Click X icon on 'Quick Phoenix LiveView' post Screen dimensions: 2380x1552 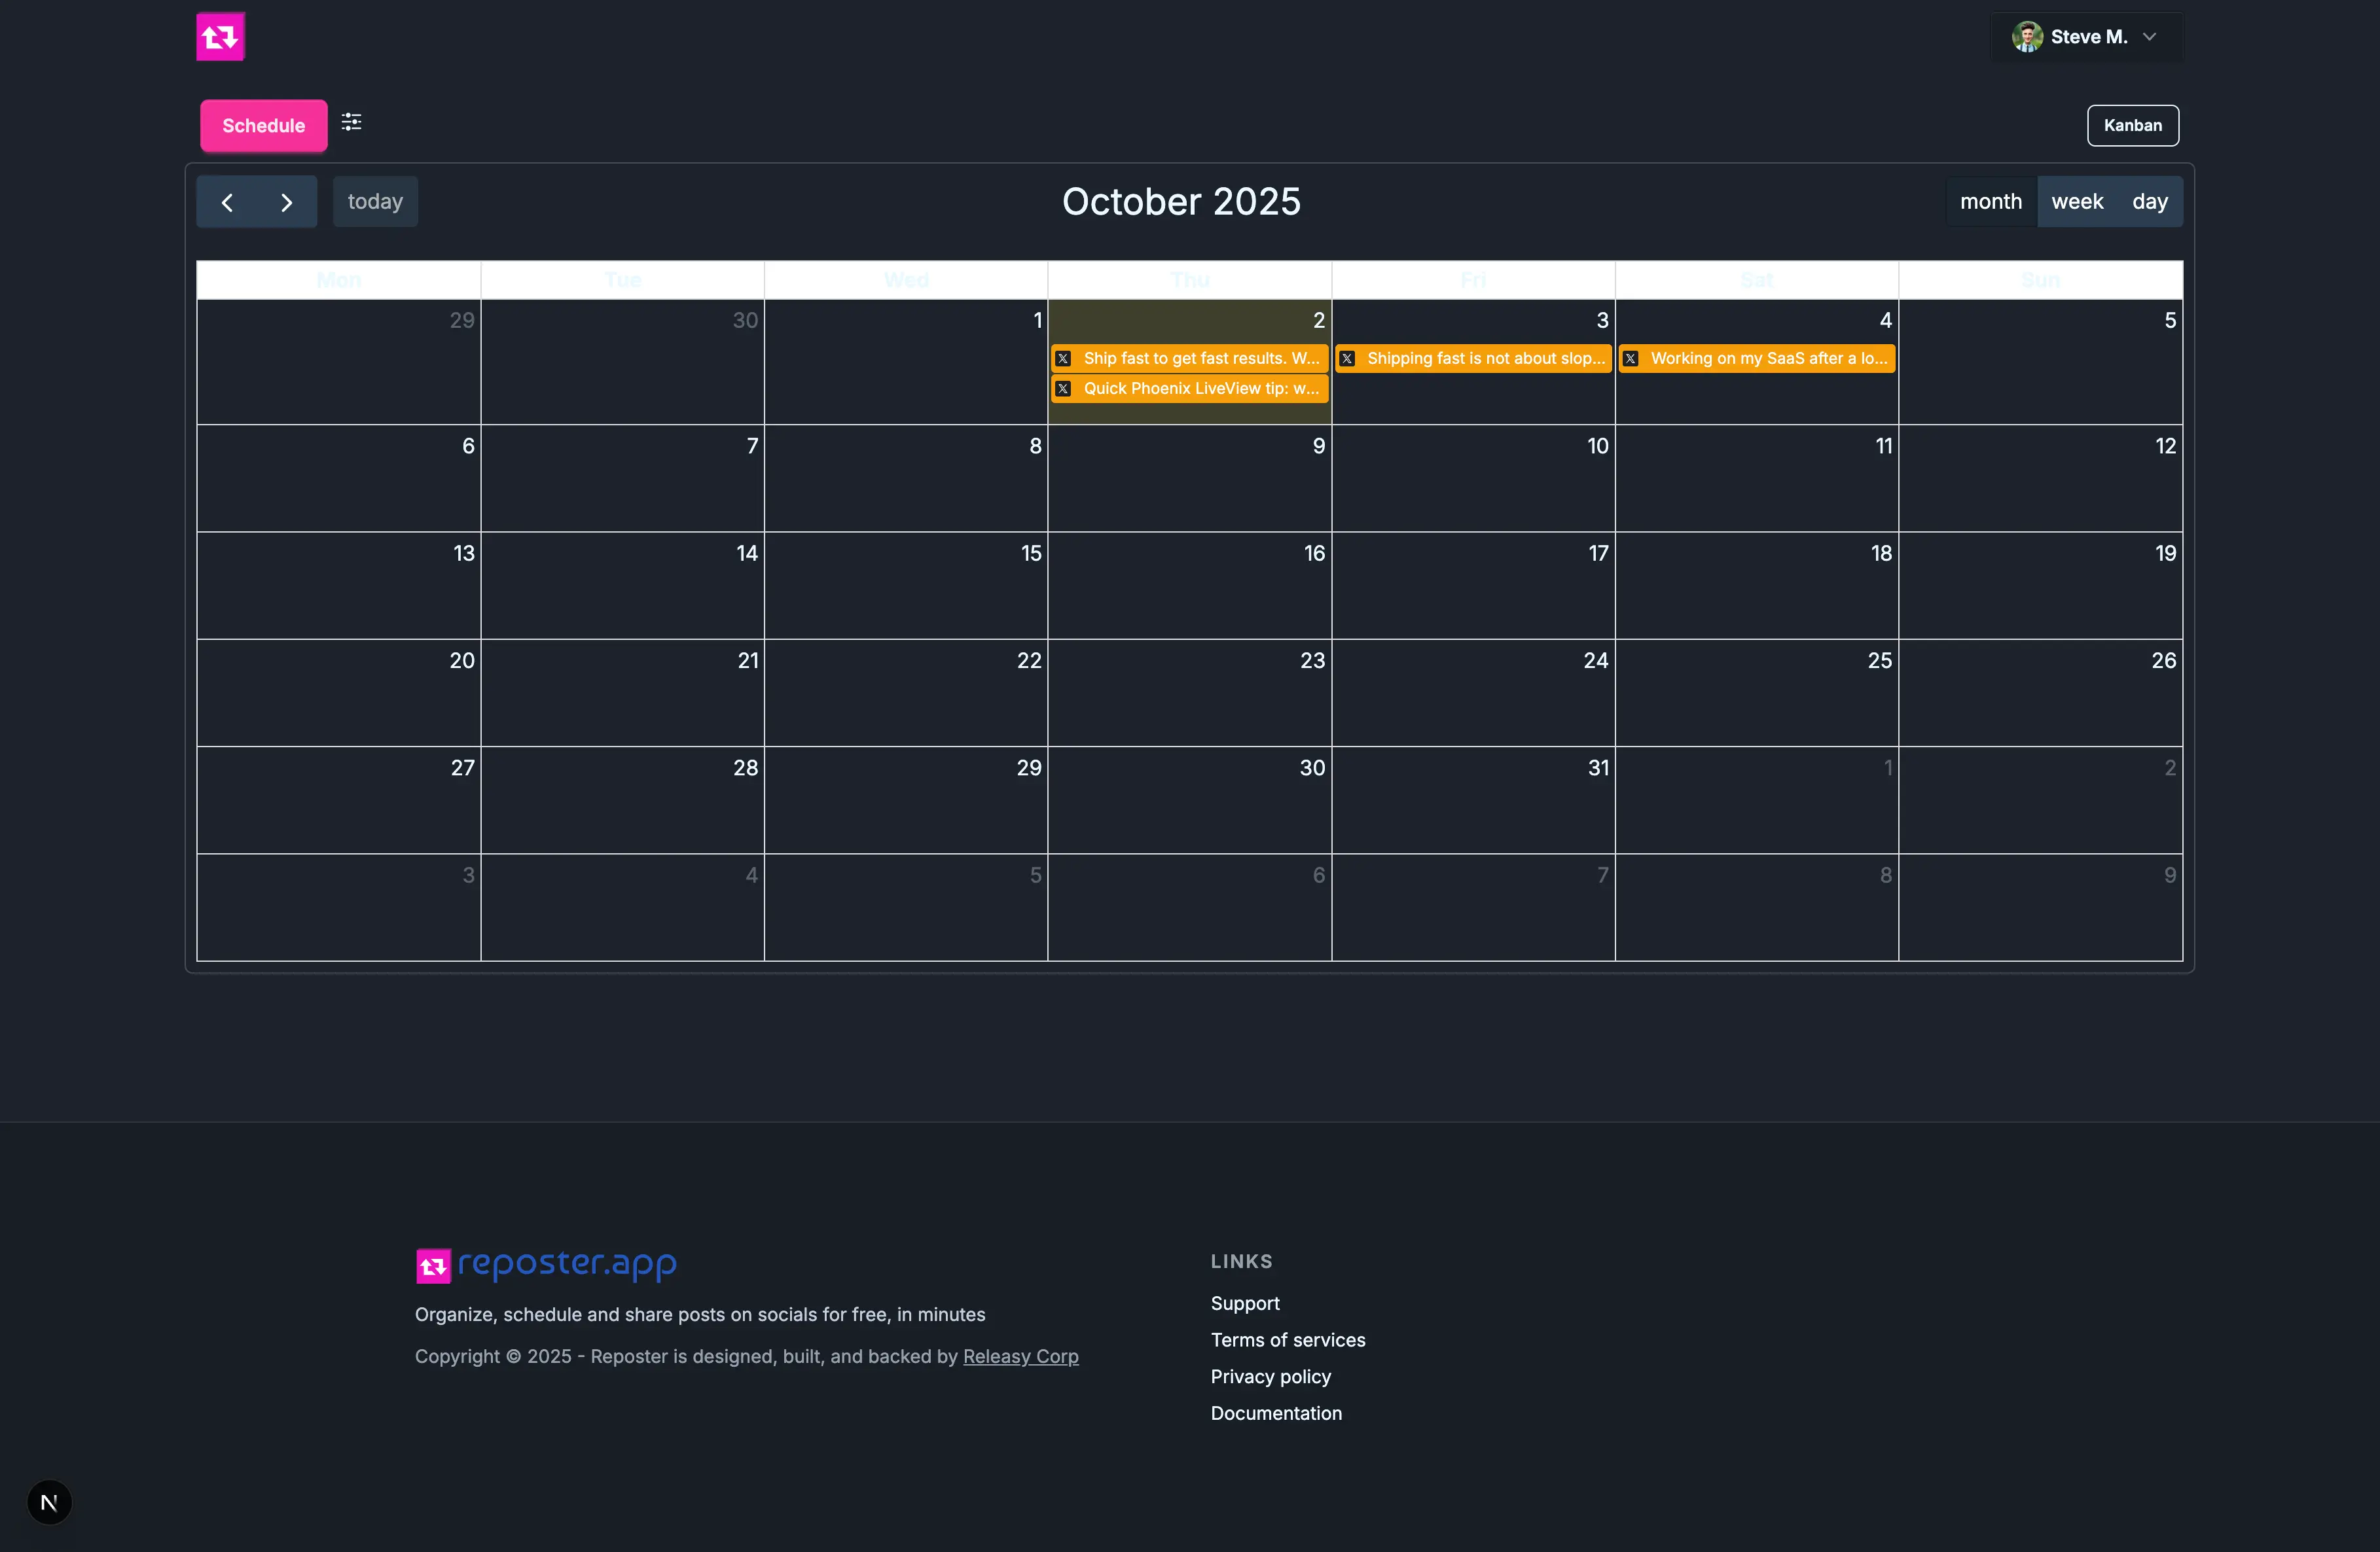(x=1063, y=389)
